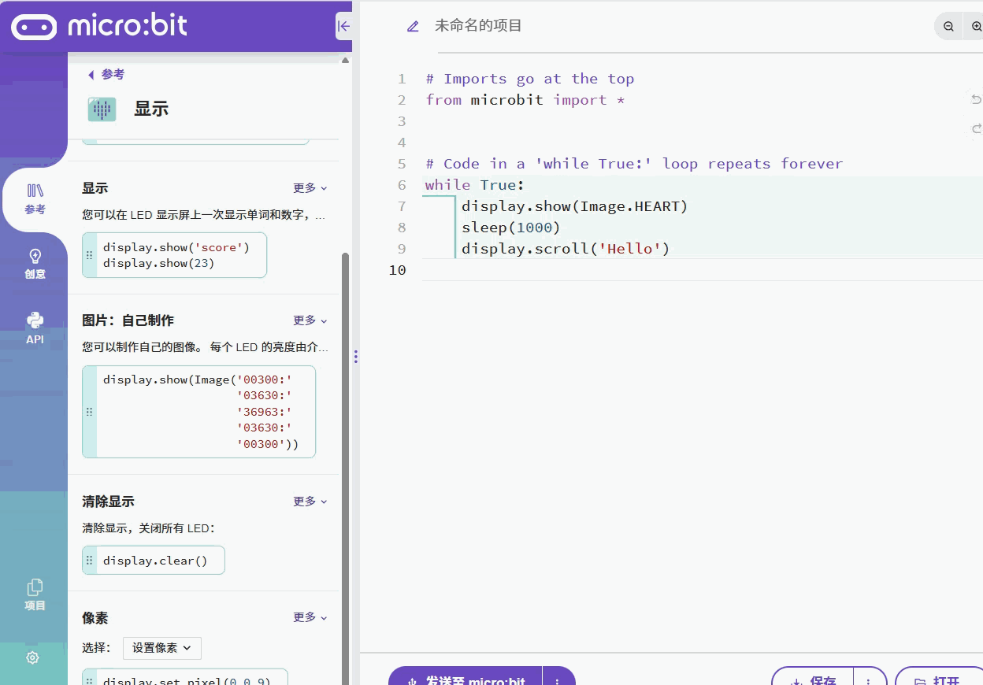Expand 更多 for the 显示 section
Screen dimensions: 983x685
310,188
